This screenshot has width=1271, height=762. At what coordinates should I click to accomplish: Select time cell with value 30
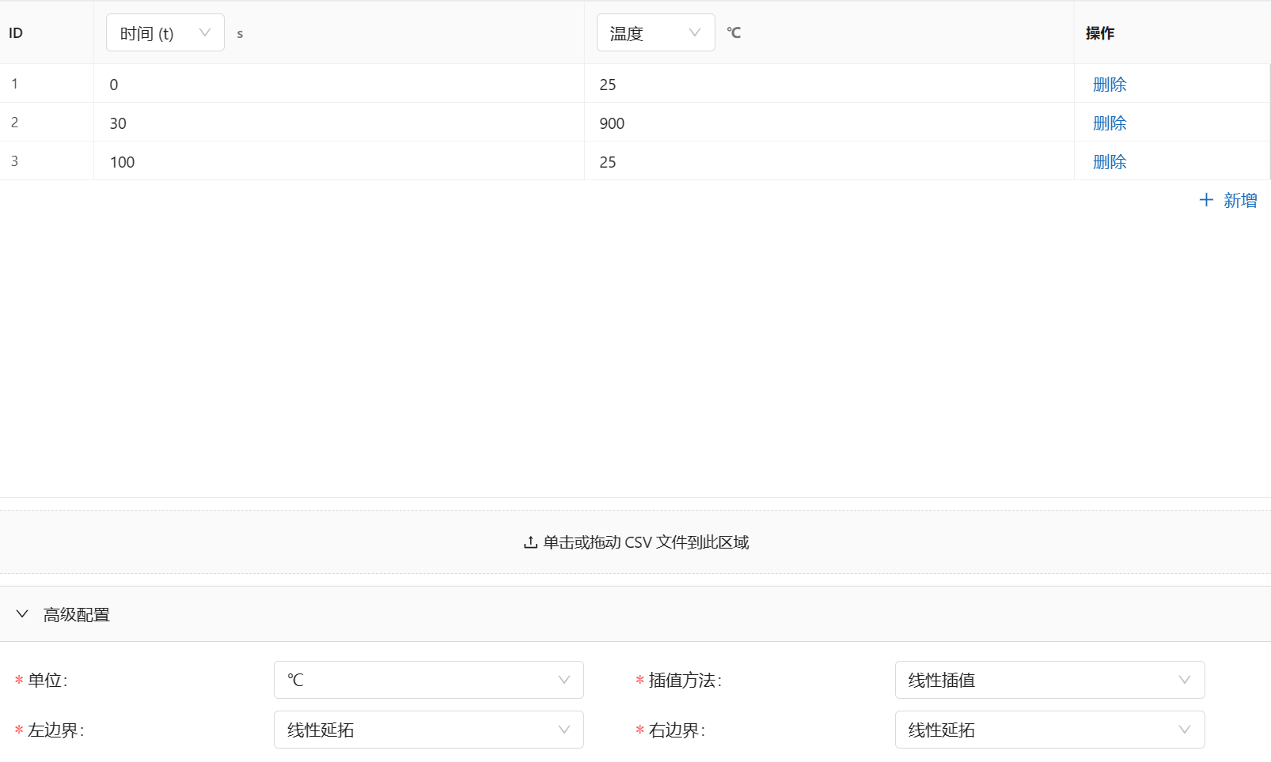[339, 123]
